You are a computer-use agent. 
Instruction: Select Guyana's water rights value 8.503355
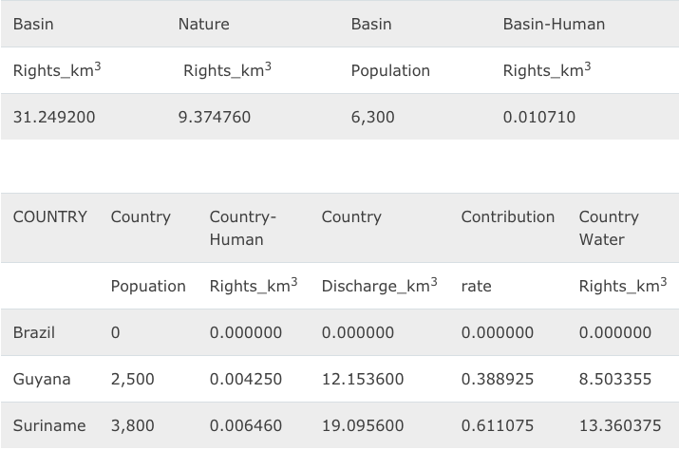[x=614, y=380]
